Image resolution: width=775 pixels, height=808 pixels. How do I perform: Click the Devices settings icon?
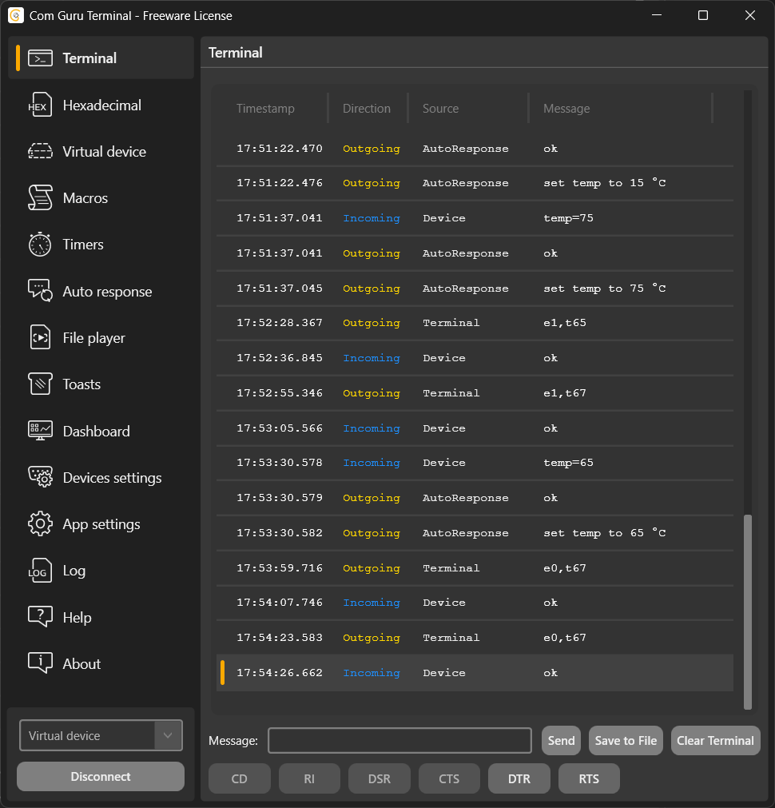coord(39,477)
